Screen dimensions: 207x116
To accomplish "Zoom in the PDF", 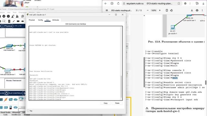I will coord(160,10).
